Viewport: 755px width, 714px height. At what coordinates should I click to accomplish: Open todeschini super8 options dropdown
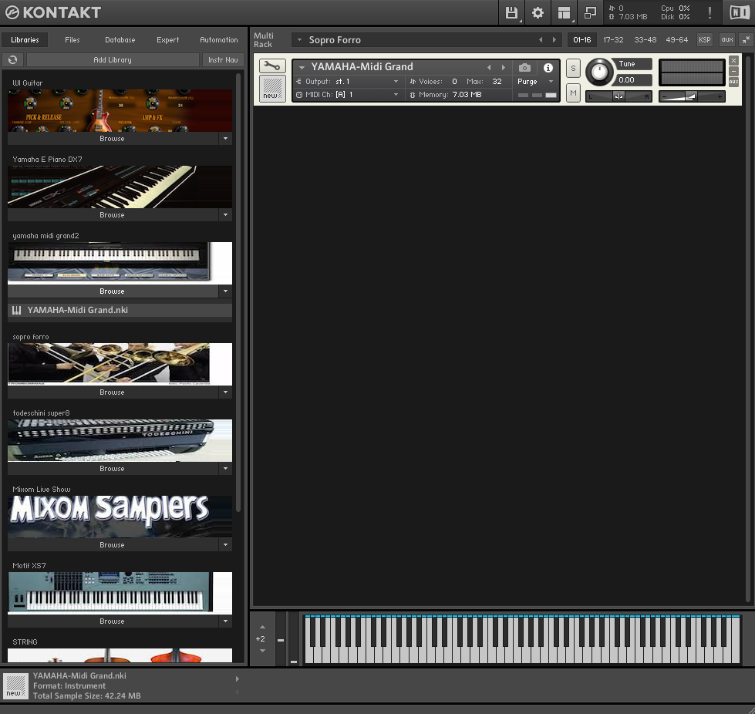tap(225, 469)
